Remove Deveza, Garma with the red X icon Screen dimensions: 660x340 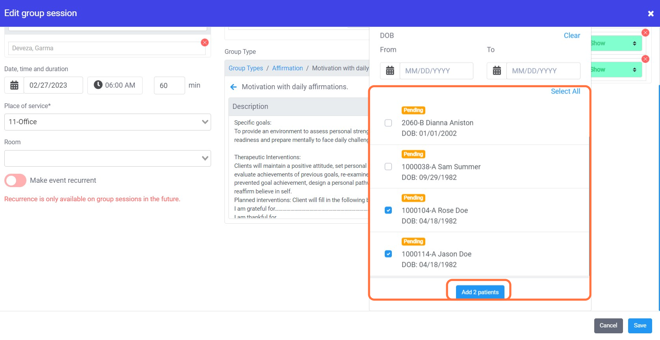(205, 42)
